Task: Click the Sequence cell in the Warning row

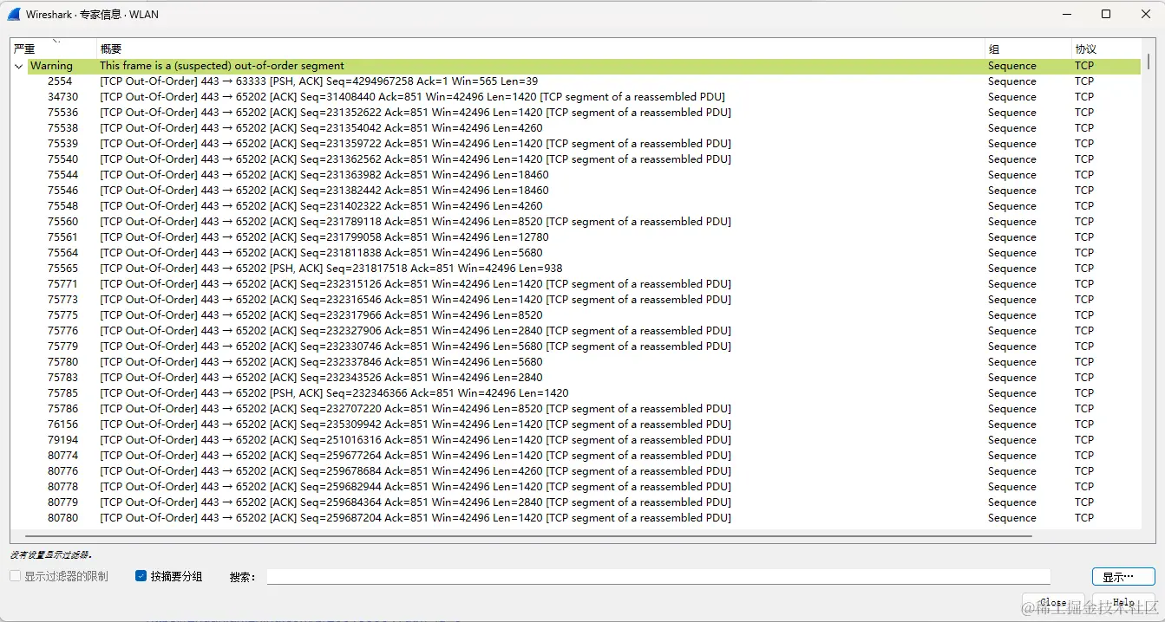Action: tap(1011, 66)
